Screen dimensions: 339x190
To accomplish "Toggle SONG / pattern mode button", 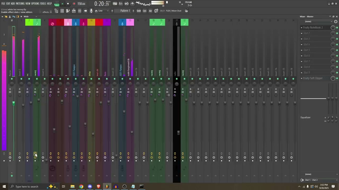I will (57, 4).
